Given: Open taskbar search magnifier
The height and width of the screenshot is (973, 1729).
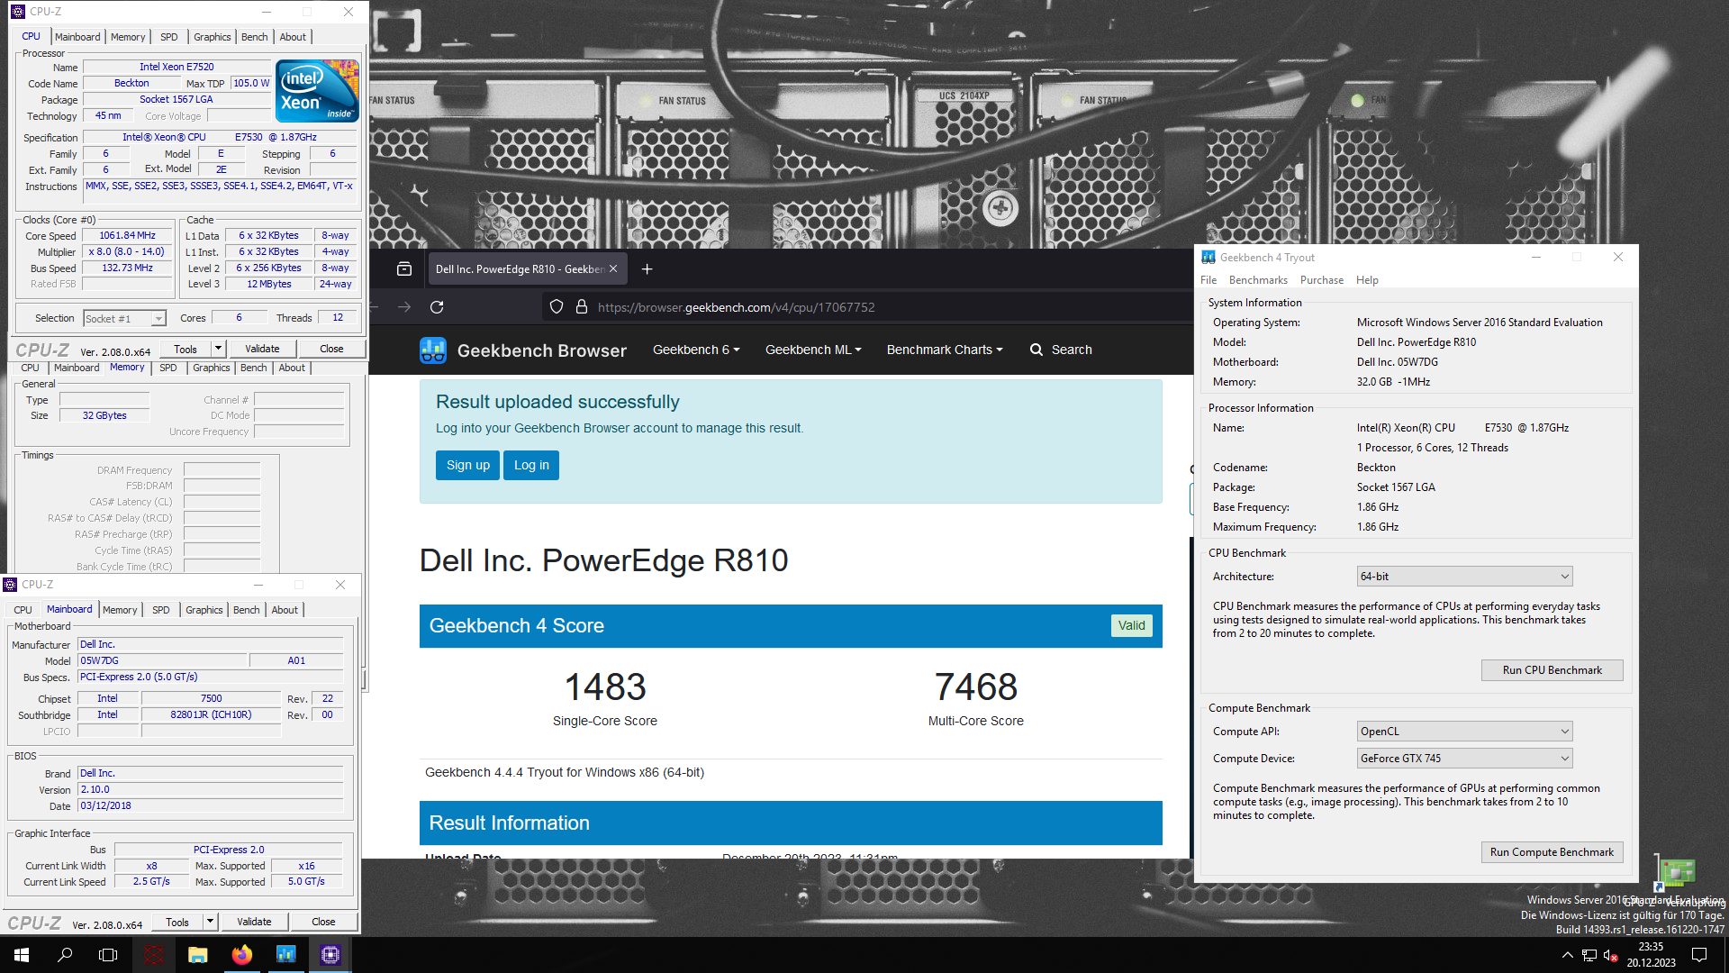Looking at the screenshot, I should (65, 955).
